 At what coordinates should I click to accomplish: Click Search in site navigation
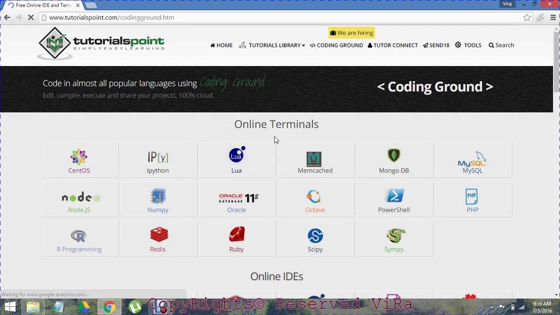[501, 45]
